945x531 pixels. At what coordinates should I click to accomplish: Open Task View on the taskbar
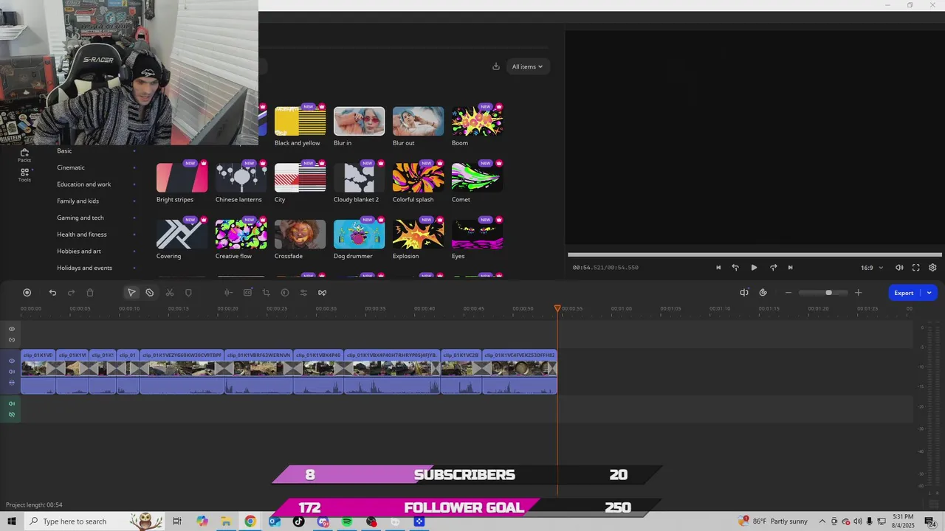(177, 521)
